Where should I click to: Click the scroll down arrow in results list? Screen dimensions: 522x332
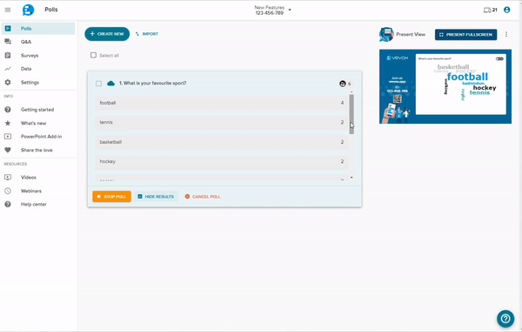[x=351, y=178]
